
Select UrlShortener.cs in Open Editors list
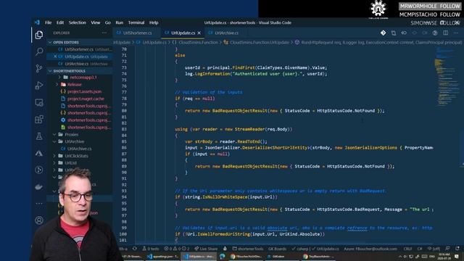[x=80, y=49]
